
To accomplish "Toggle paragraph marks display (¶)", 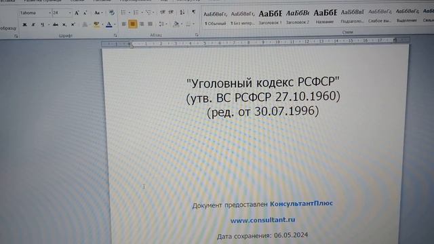I will (194, 12).
